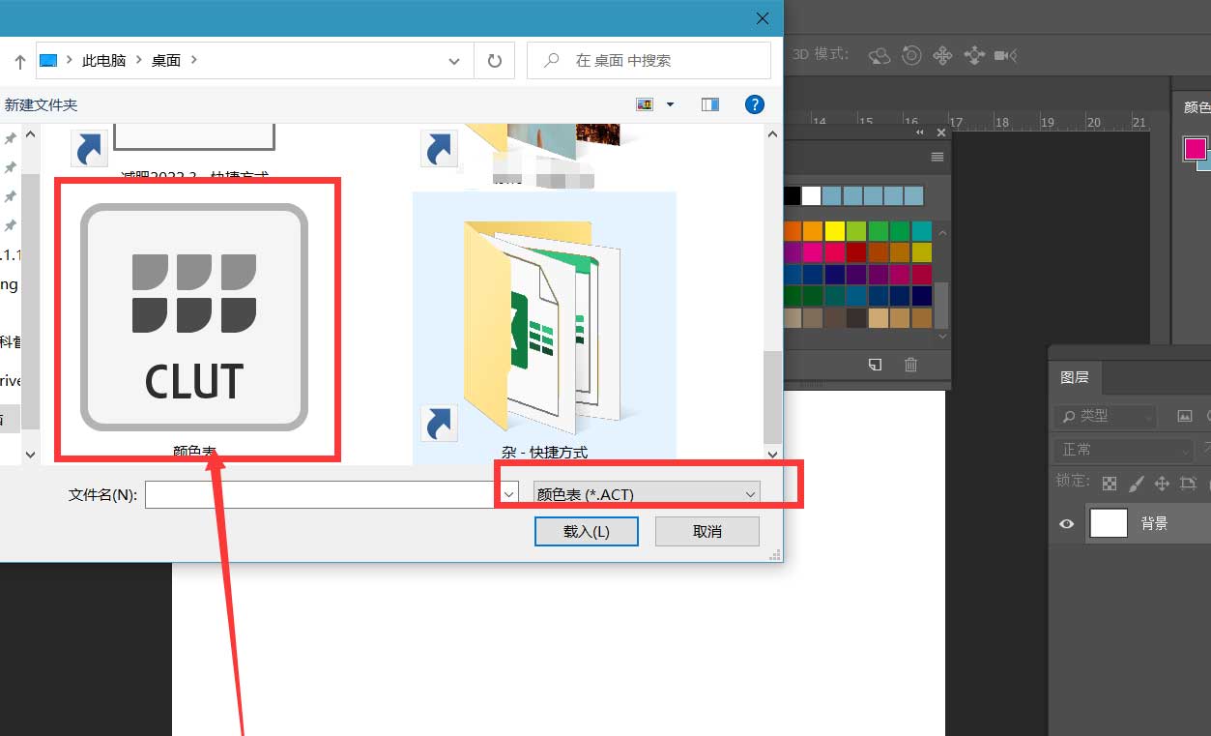Toggle visibility of the 背景 layer
Viewport: 1211px width, 736px height.
[1067, 523]
